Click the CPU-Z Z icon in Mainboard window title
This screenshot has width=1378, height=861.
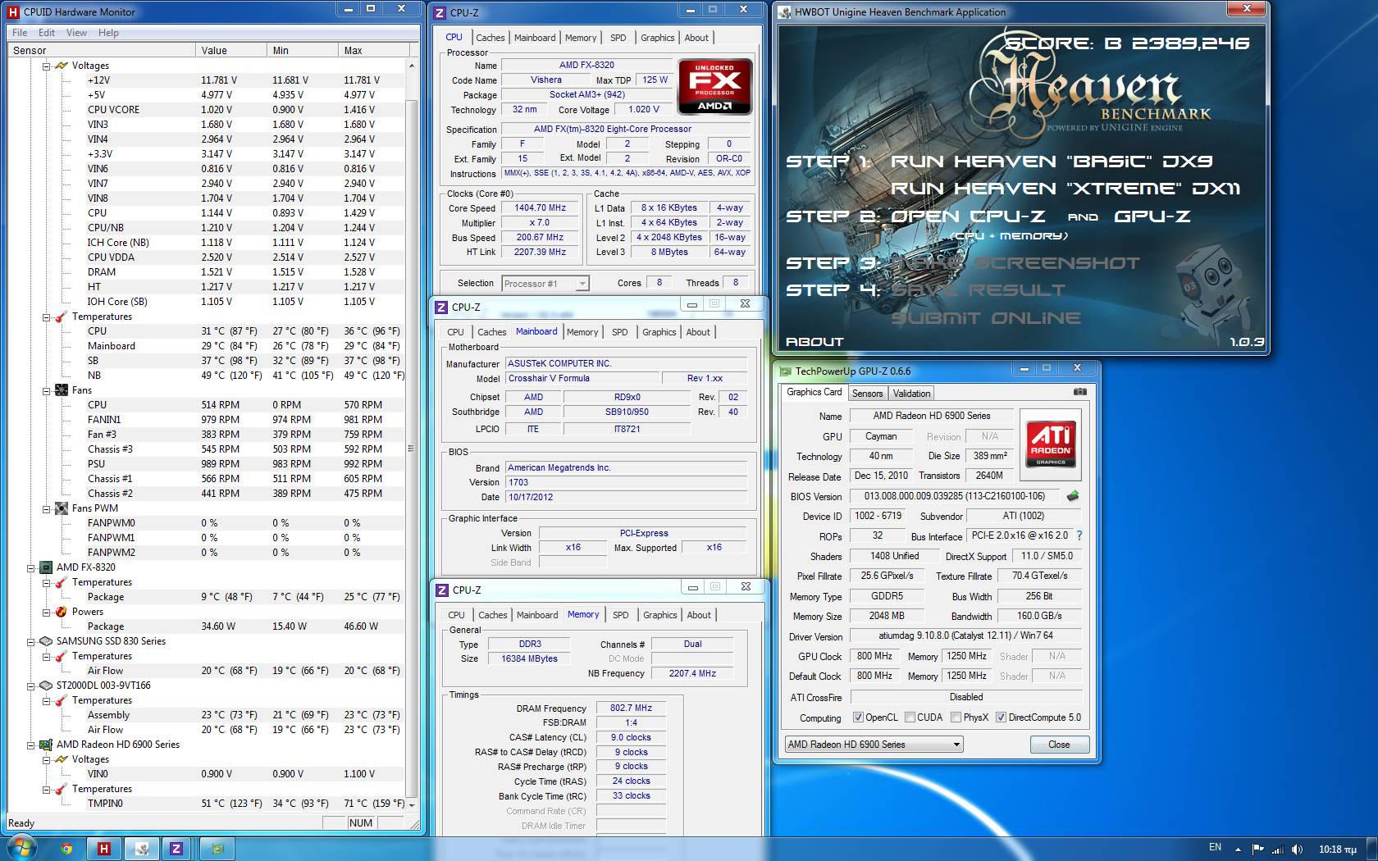point(442,307)
